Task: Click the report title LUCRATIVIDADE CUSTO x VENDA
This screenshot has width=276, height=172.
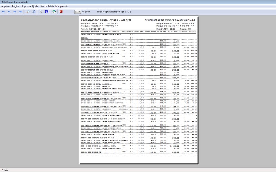Action: click(x=100, y=20)
